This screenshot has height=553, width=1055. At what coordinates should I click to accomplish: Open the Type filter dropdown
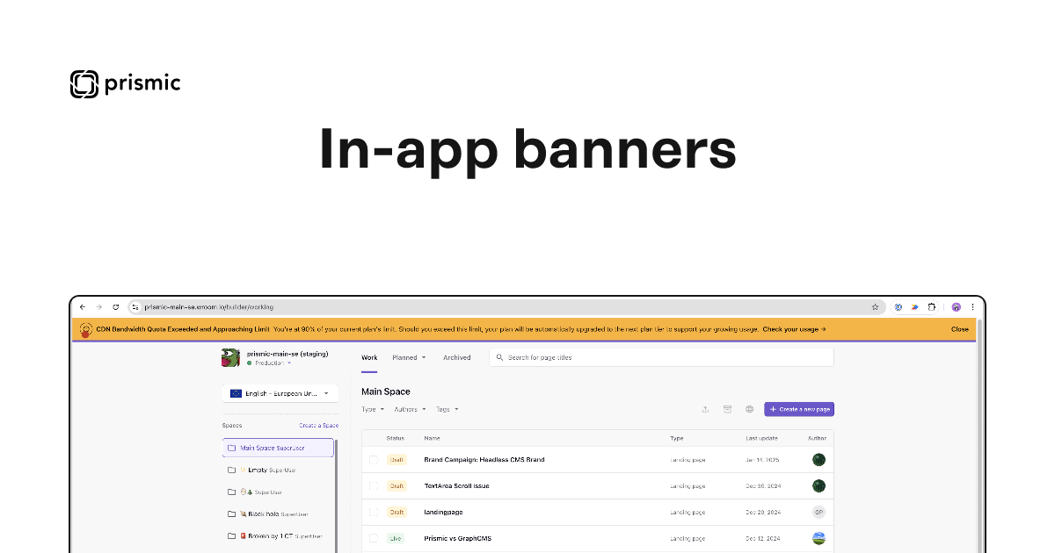tap(372, 409)
